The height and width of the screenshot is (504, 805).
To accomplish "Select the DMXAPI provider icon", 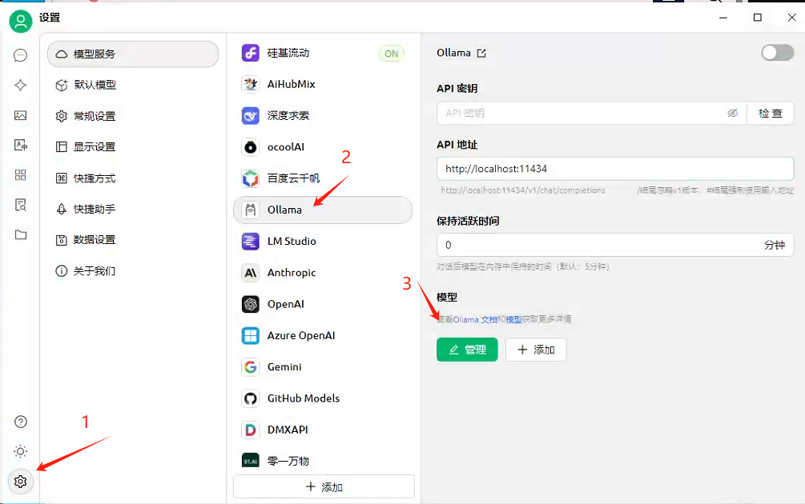I will [251, 430].
